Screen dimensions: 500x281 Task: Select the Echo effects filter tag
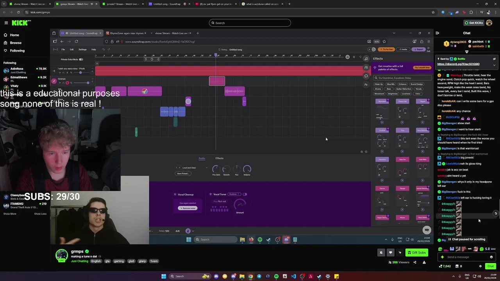click(418, 94)
